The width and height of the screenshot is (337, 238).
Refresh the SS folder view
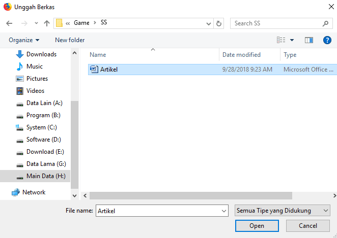coord(219,23)
